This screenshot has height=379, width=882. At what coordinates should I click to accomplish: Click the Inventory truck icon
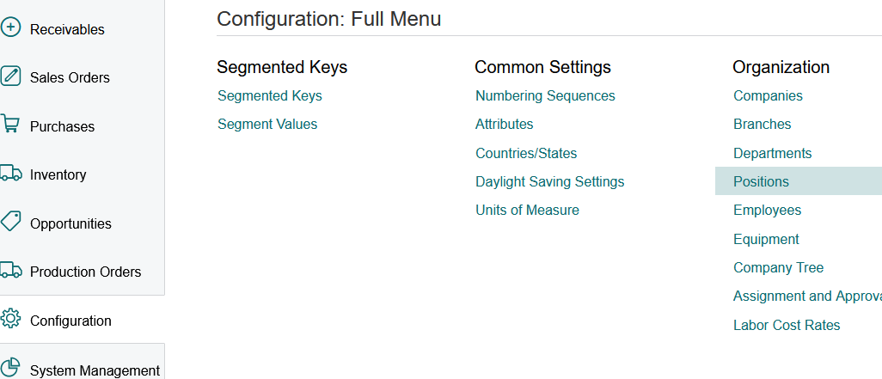(10, 174)
